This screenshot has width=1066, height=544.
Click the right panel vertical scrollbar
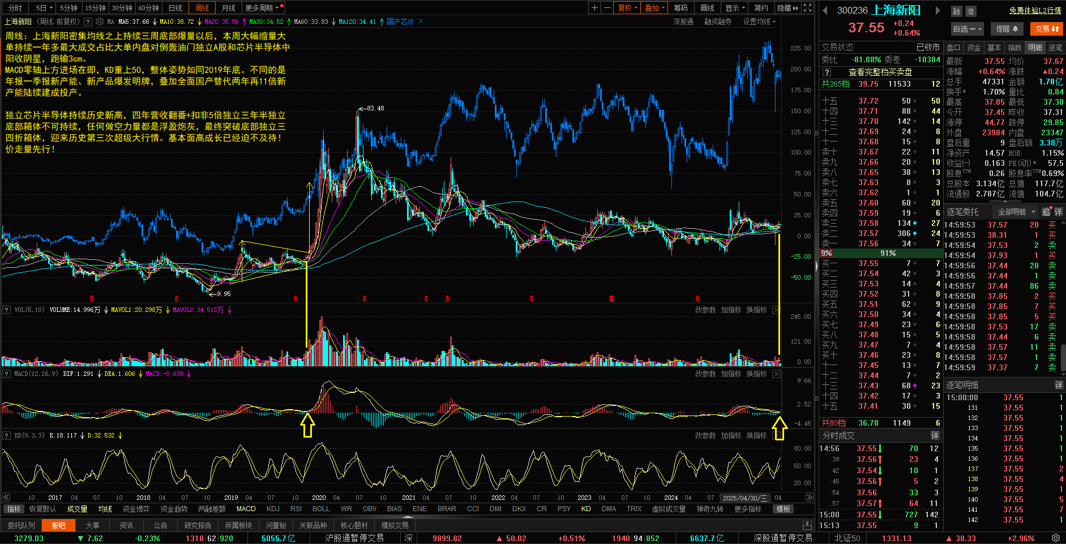click(x=1063, y=357)
